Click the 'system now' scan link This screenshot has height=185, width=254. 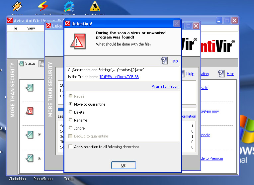click(210, 111)
